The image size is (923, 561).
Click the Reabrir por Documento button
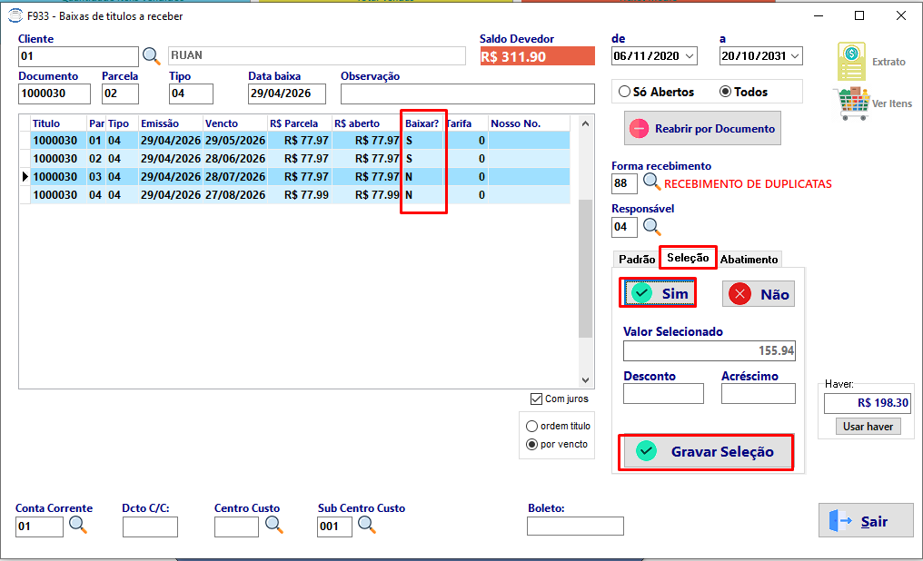pyautogui.click(x=702, y=128)
